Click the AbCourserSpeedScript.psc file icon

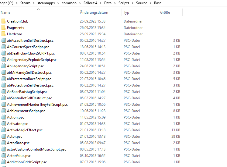tap(3, 47)
